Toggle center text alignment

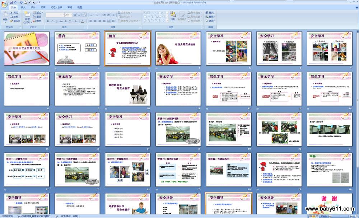[x=95, y=21]
